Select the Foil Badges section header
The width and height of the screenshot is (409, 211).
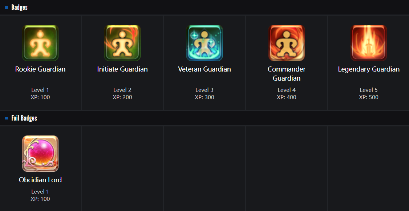(x=24, y=118)
